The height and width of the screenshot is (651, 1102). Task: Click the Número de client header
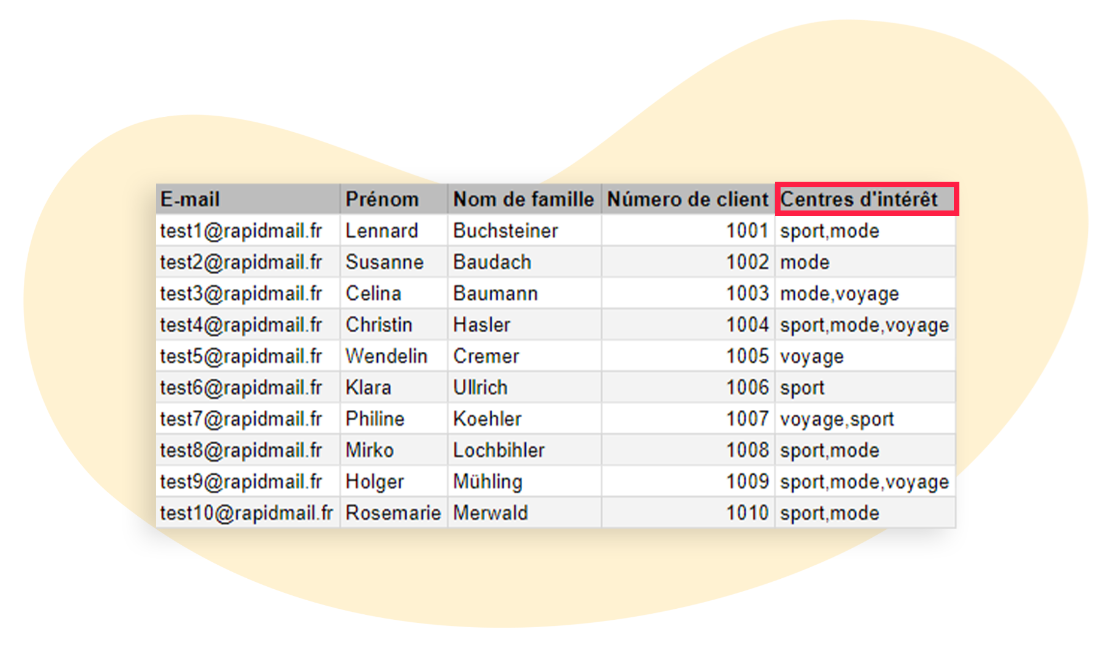coord(687,199)
